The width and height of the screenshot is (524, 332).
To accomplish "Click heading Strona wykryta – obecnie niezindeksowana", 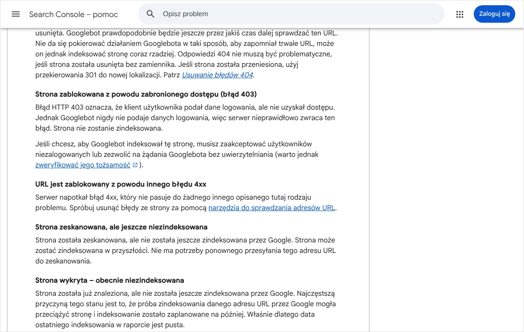I will (110, 280).
